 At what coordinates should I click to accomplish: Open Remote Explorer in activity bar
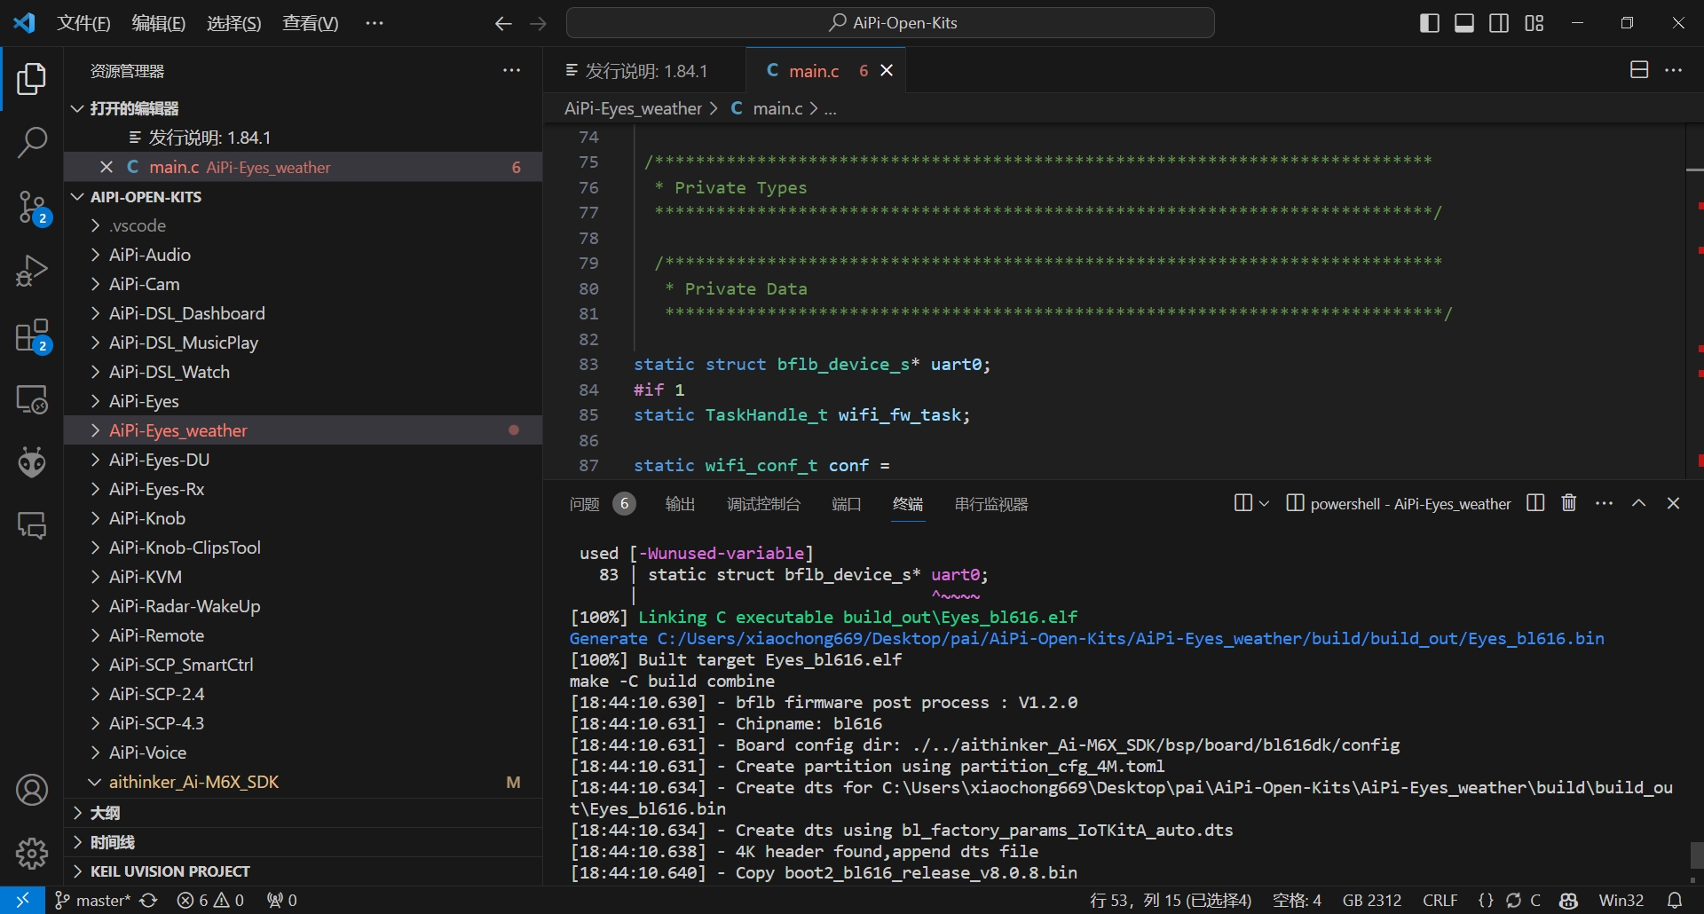32,399
